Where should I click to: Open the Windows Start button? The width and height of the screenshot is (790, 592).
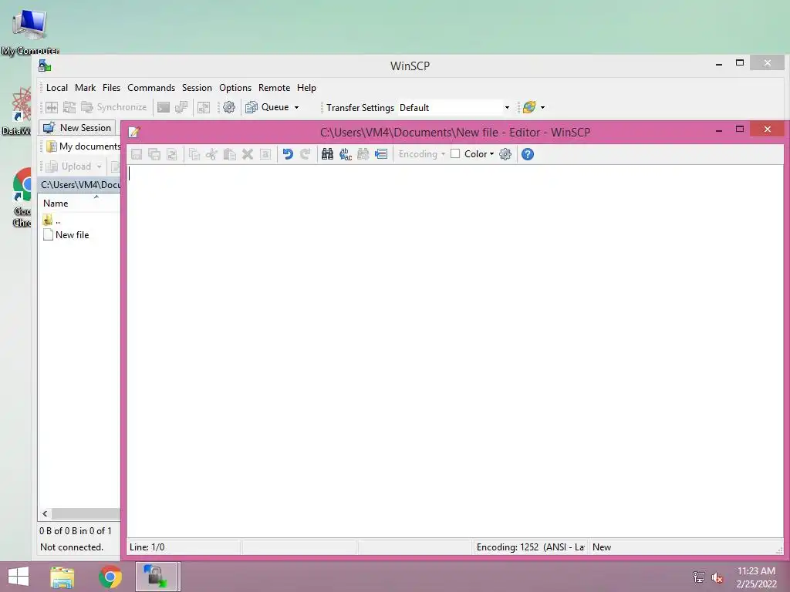tap(19, 577)
